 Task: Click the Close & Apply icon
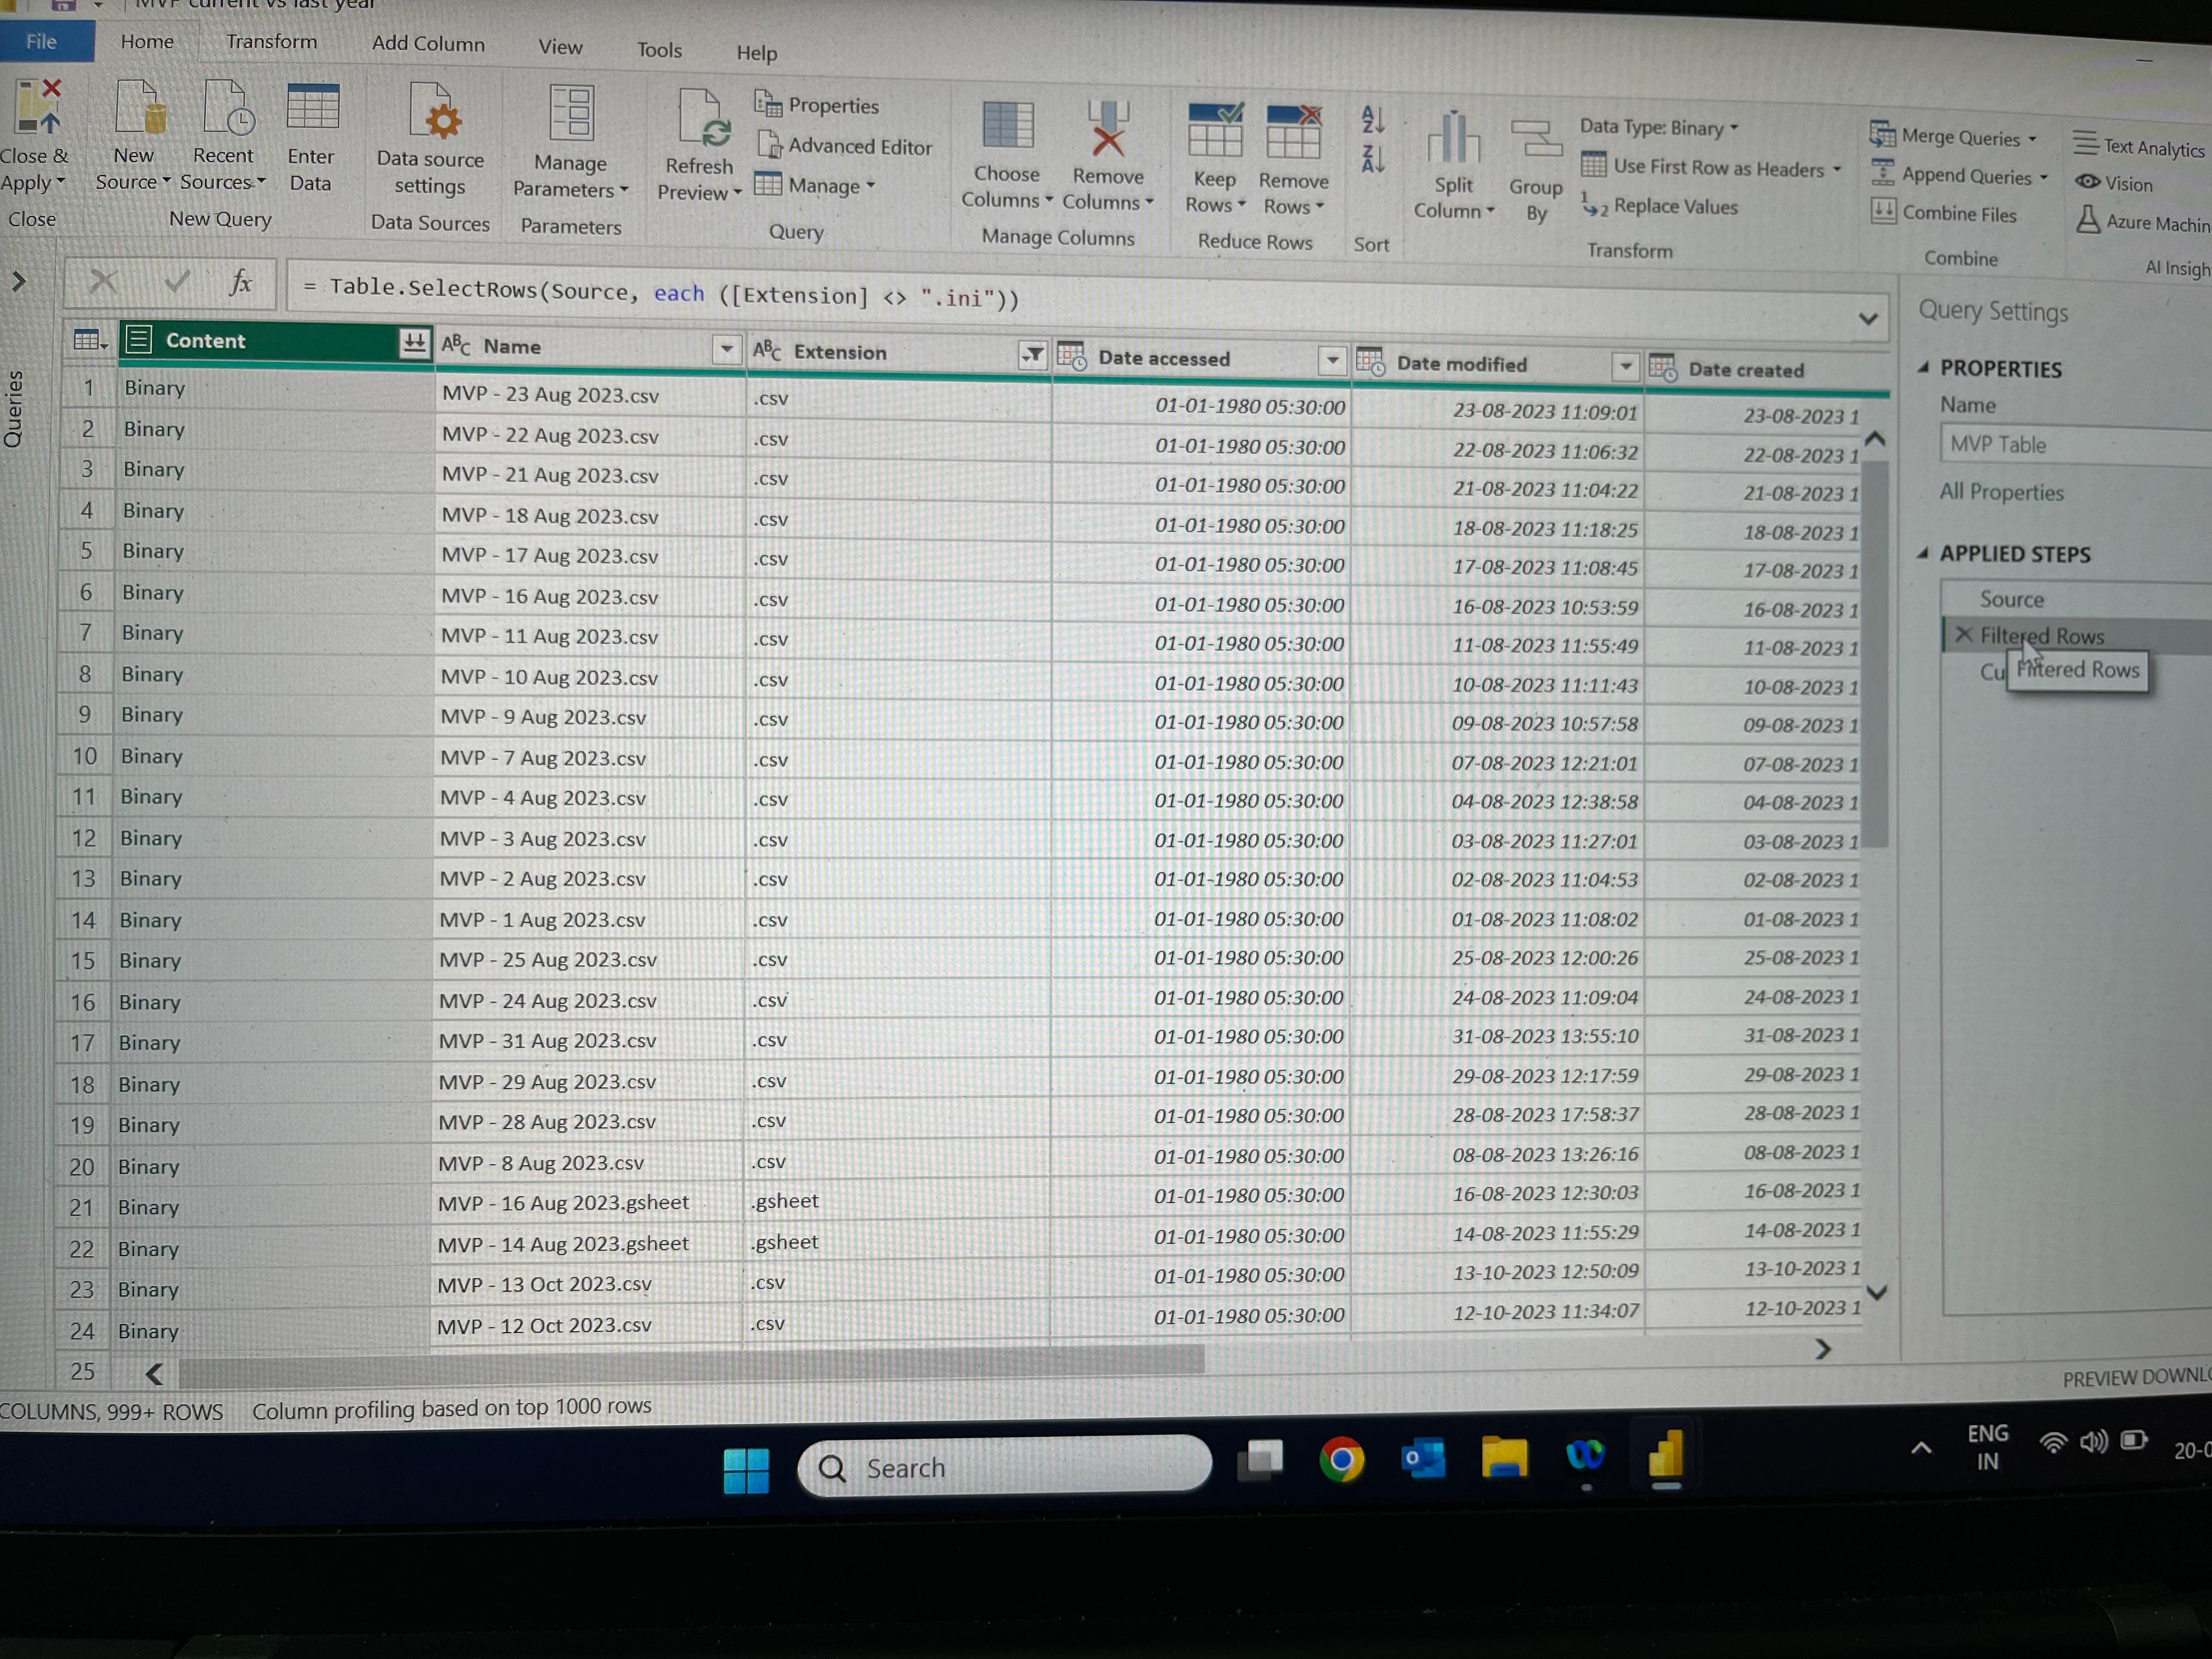coord(38,107)
